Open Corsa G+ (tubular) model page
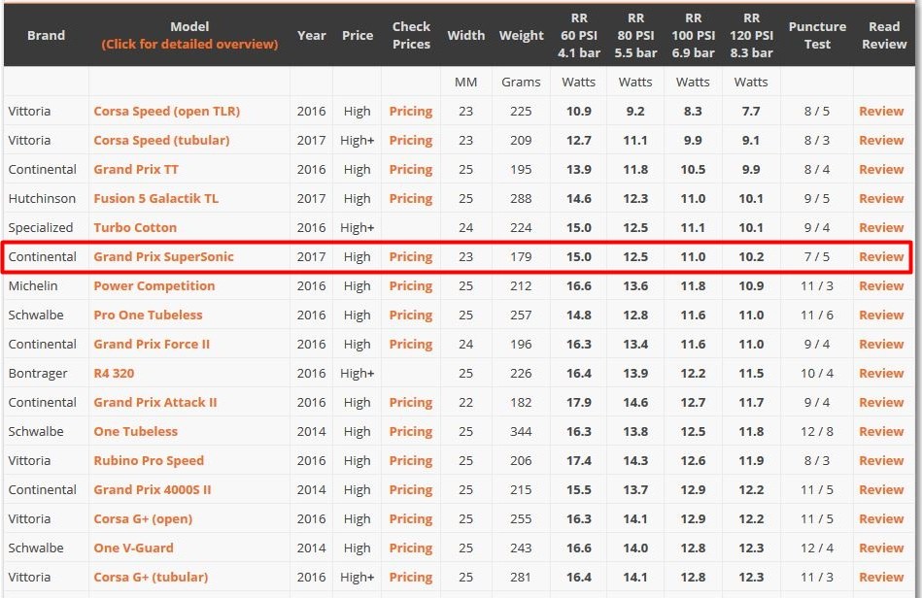The height and width of the screenshot is (598, 922). (x=151, y=577)
